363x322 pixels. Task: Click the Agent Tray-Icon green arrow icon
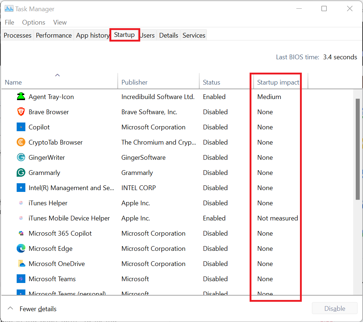pyautogui.click(x=21, y=97)
